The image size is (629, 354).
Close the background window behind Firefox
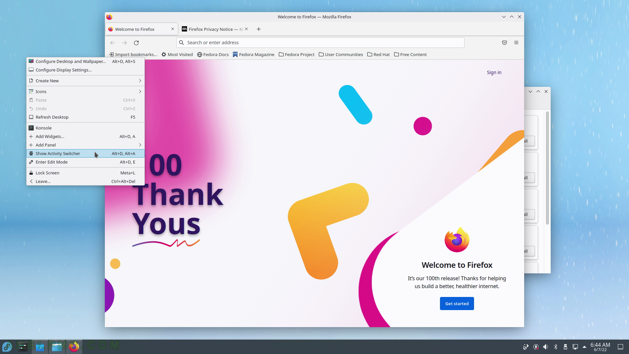546,91
